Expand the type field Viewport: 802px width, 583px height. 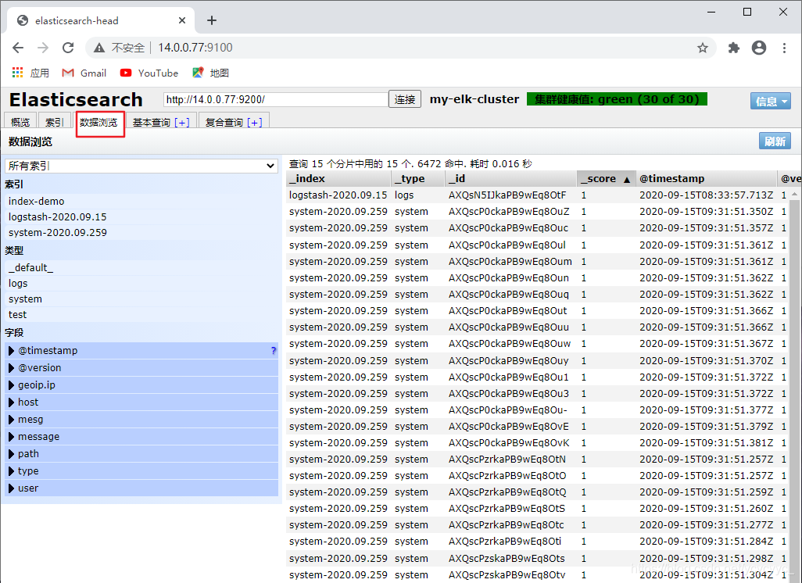(x=11, y=471)
